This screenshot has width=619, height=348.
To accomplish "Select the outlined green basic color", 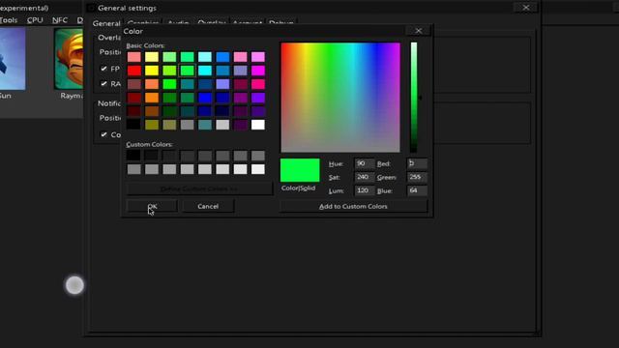I will (187, 71).
